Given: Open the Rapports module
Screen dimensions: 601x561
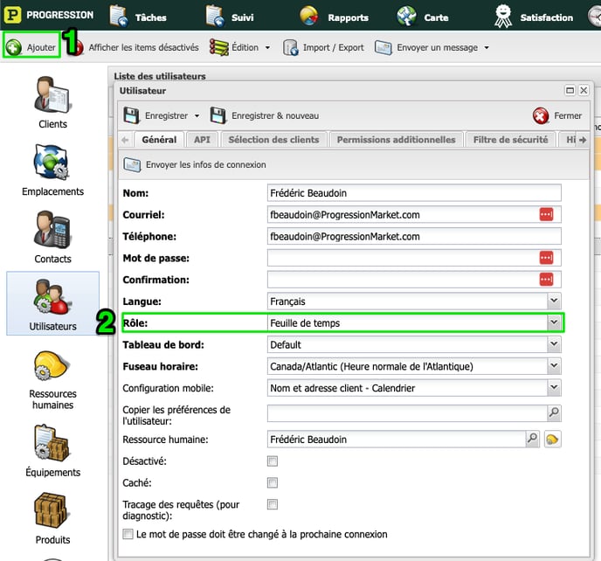Looking at the screenshot, I should pyautogui.click(x=334, y=17).
